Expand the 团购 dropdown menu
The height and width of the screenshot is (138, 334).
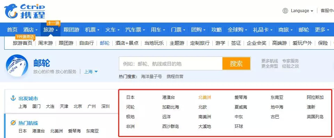[198, 29]
